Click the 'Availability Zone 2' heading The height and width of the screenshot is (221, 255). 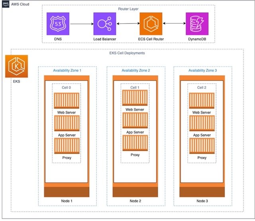click(136, 70)
